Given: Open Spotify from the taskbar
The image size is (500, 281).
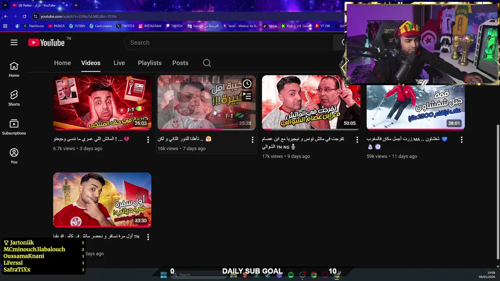Looking at the screenshot, I should 291,275.
